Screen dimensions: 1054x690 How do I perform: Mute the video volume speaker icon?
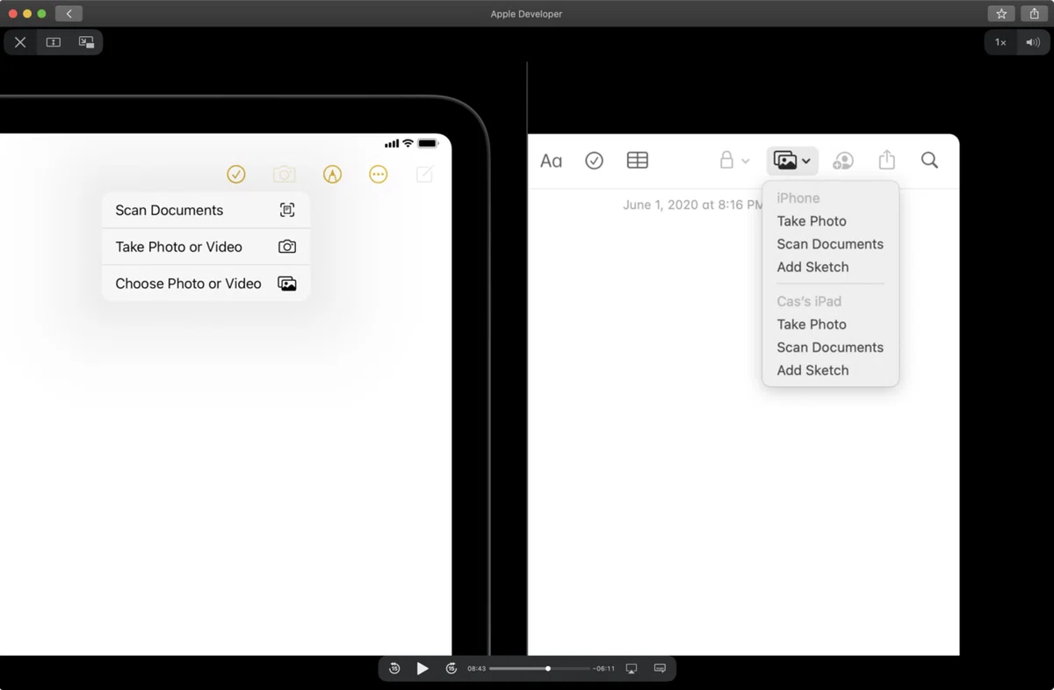tap(1033, 42)
